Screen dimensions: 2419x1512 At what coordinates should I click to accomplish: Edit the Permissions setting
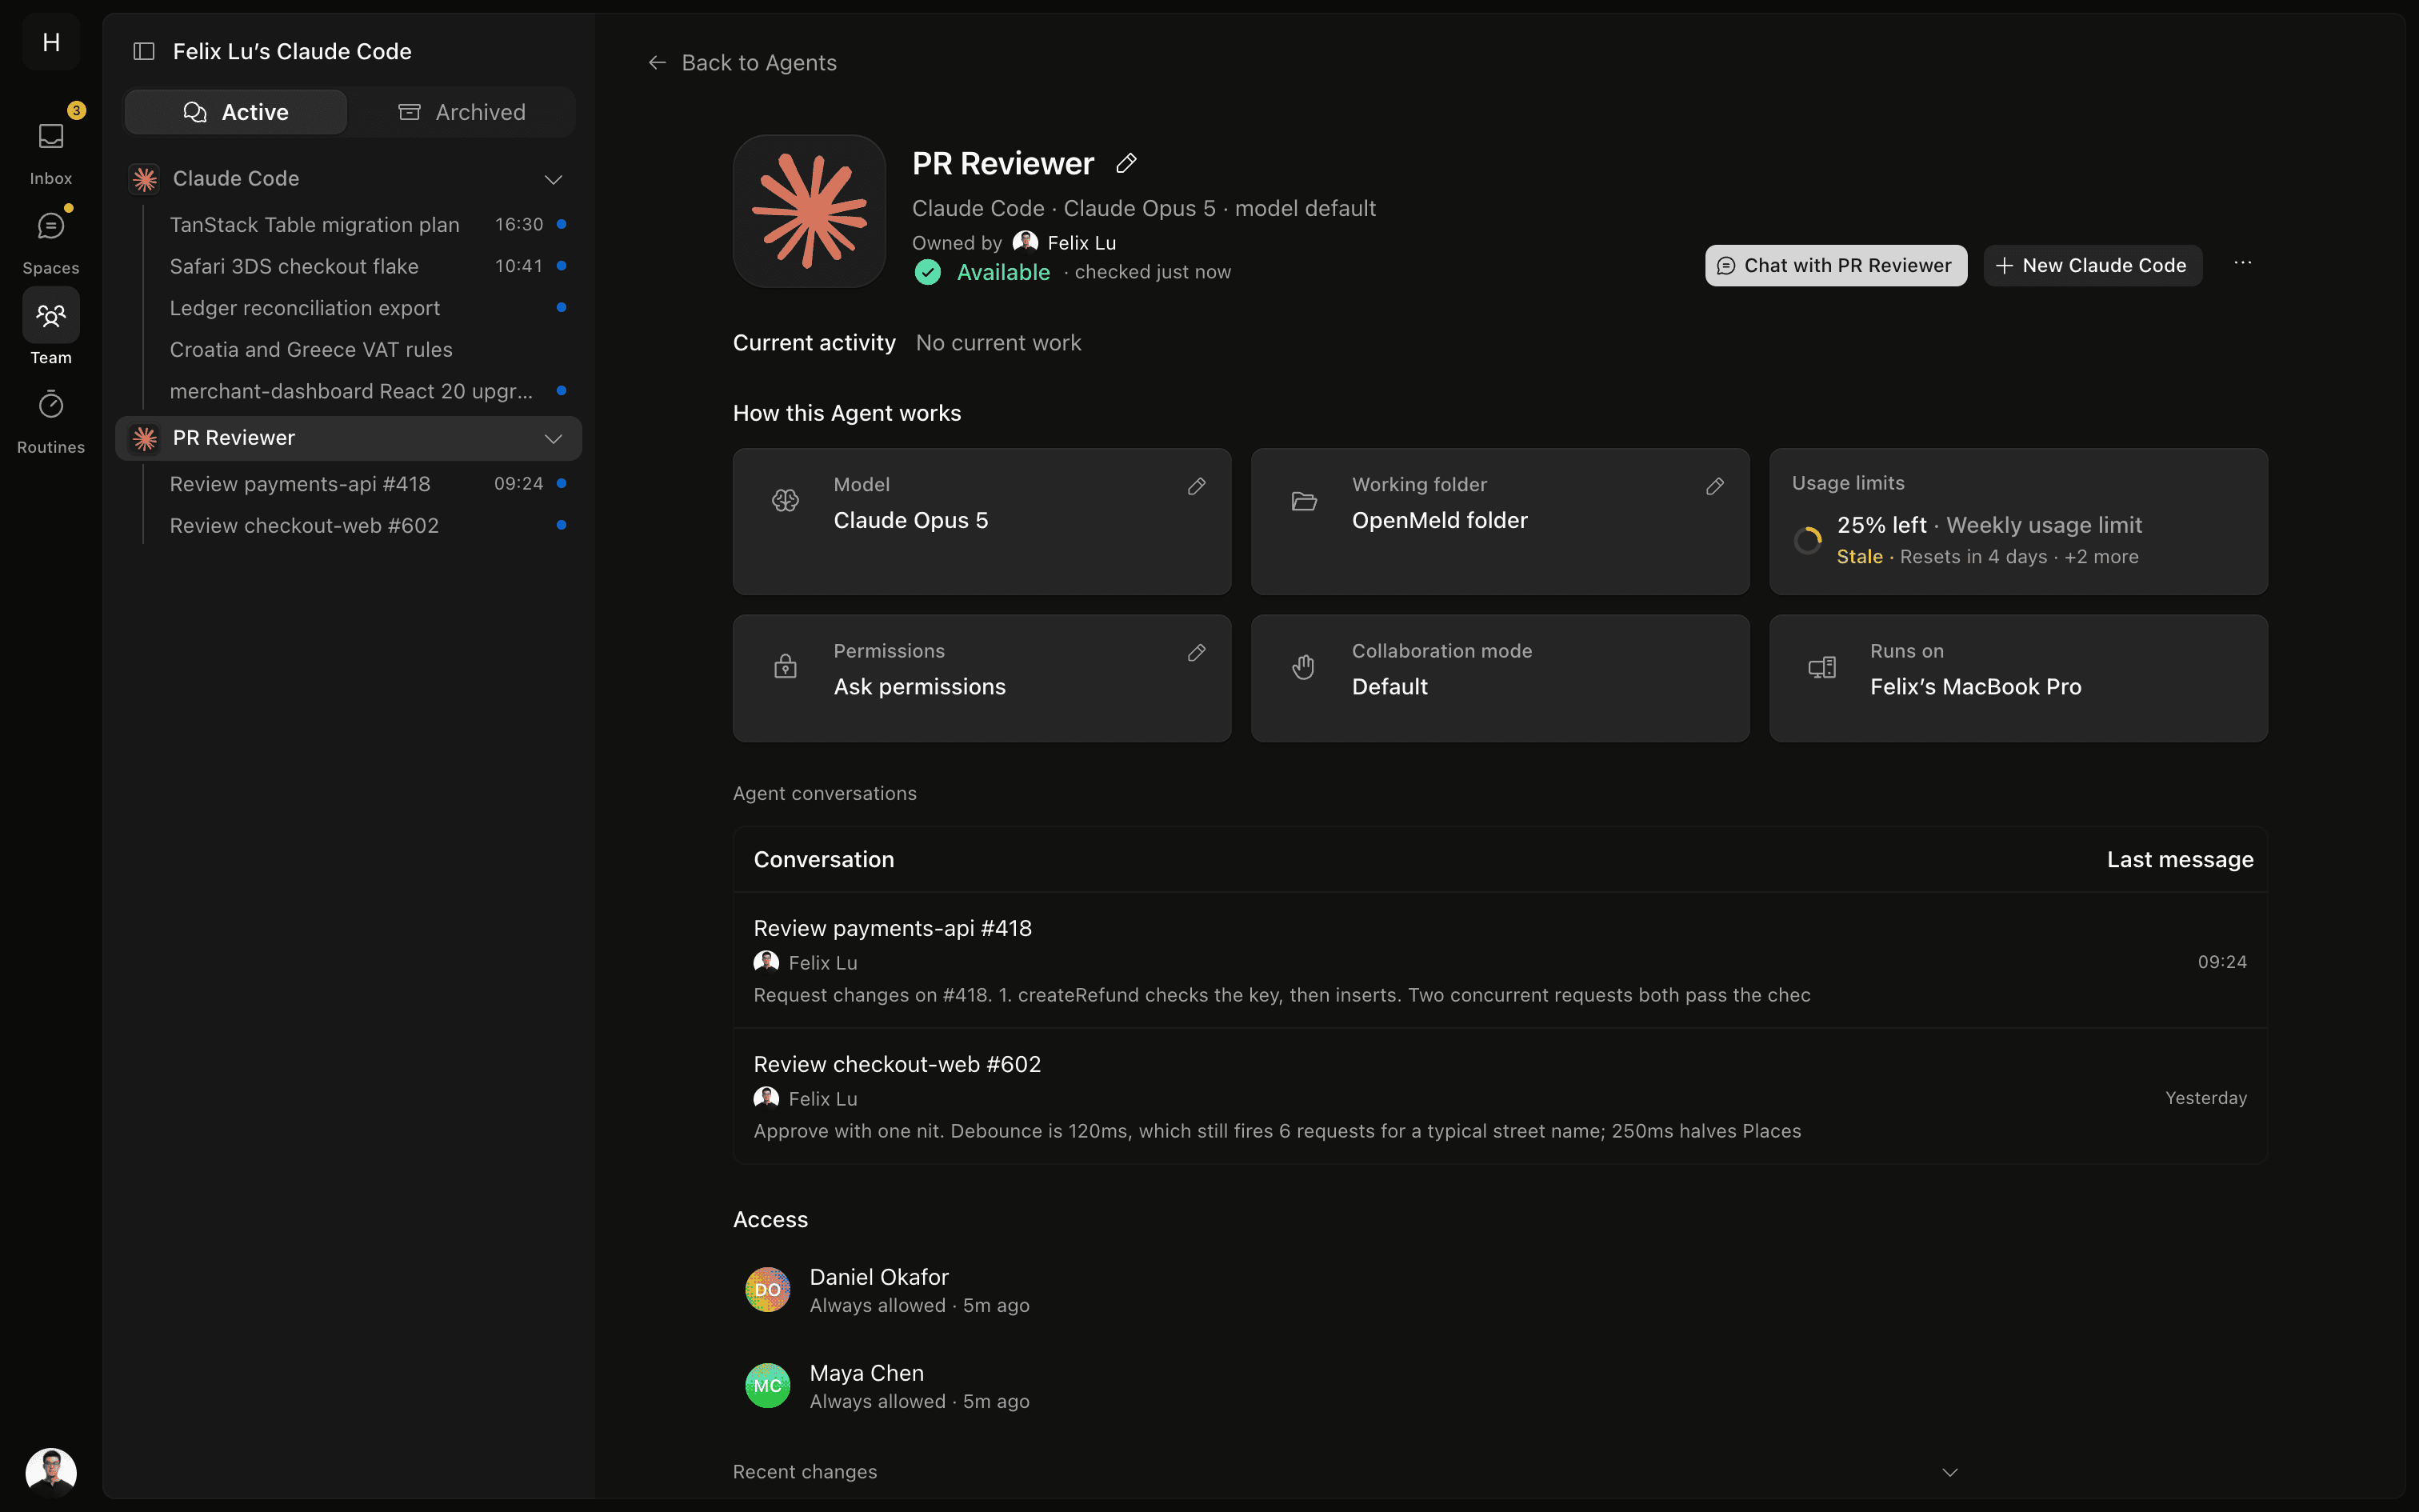click(x=1197, y=653)
